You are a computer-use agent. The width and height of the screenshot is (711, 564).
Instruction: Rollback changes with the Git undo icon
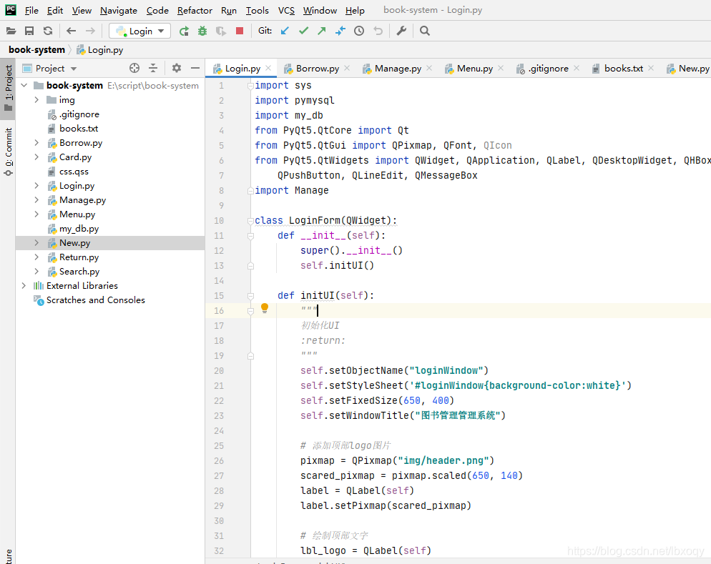click(x=378, y=31)
